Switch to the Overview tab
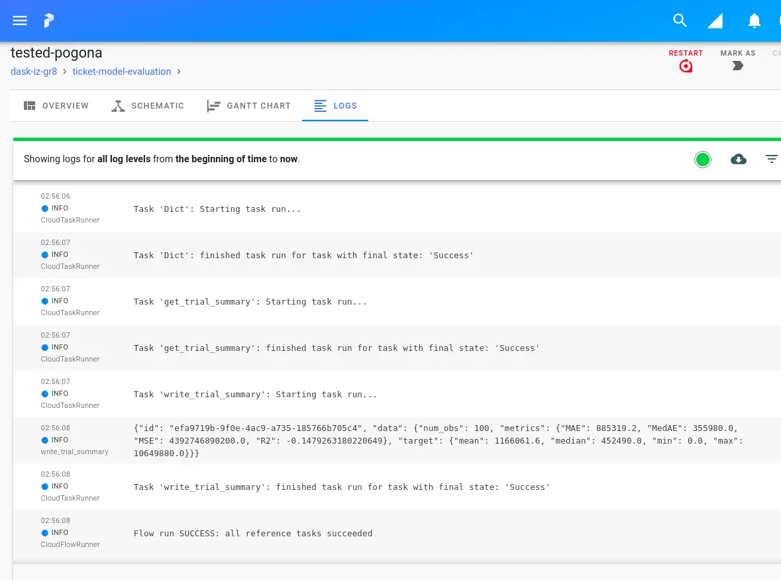Viewport: 781px width, 580px height. pos(56,105)
